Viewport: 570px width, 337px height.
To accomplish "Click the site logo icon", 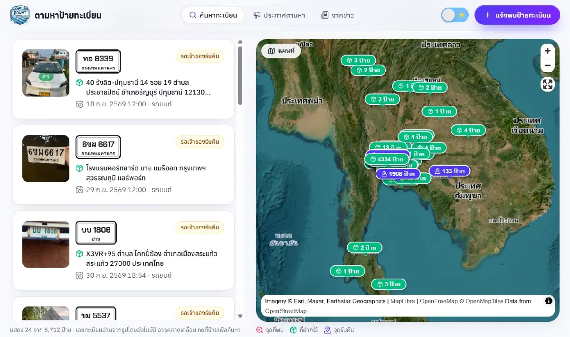I will [20, 15].
